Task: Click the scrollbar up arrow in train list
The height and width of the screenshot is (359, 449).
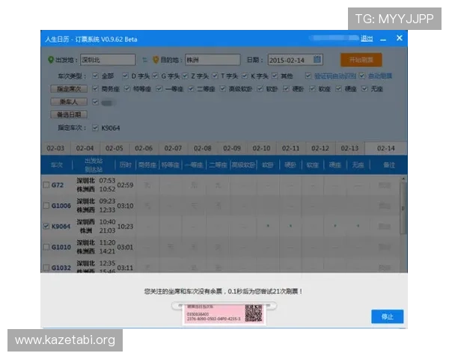Action: click(x=403, y=179)
